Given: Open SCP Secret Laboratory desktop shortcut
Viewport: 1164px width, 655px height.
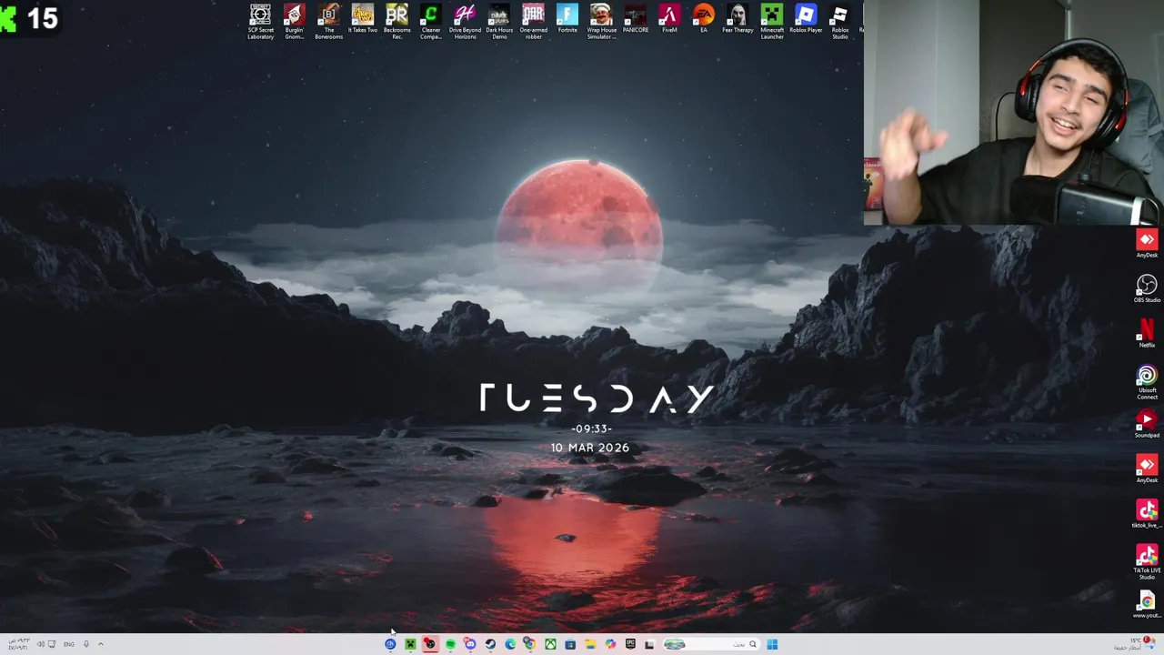Looking at the screenshot, I should click(x=260, y=22).
